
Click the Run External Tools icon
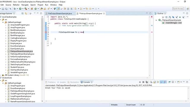(26, 9)
